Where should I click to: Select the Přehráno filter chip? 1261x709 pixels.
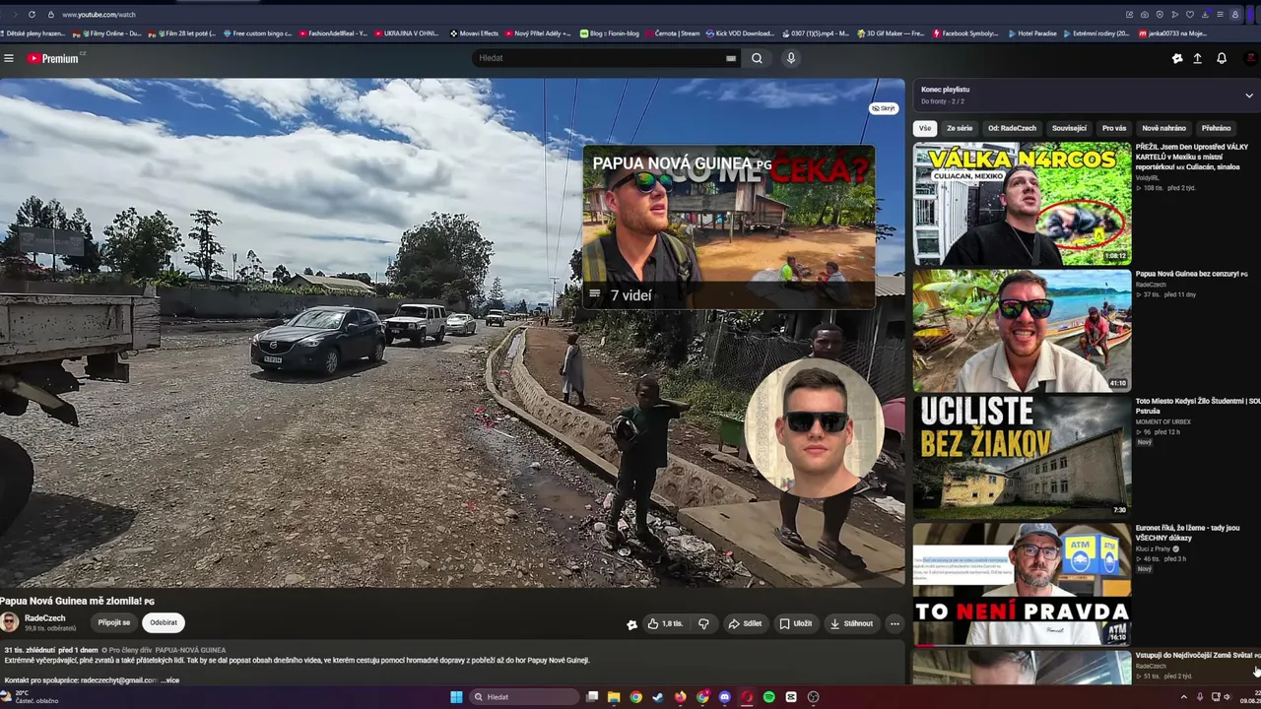pos(1216,128)
